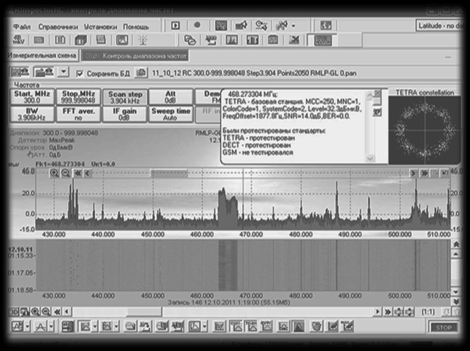
Task: Close the TETRA signal info popup
Action: [x=378, y=93]
